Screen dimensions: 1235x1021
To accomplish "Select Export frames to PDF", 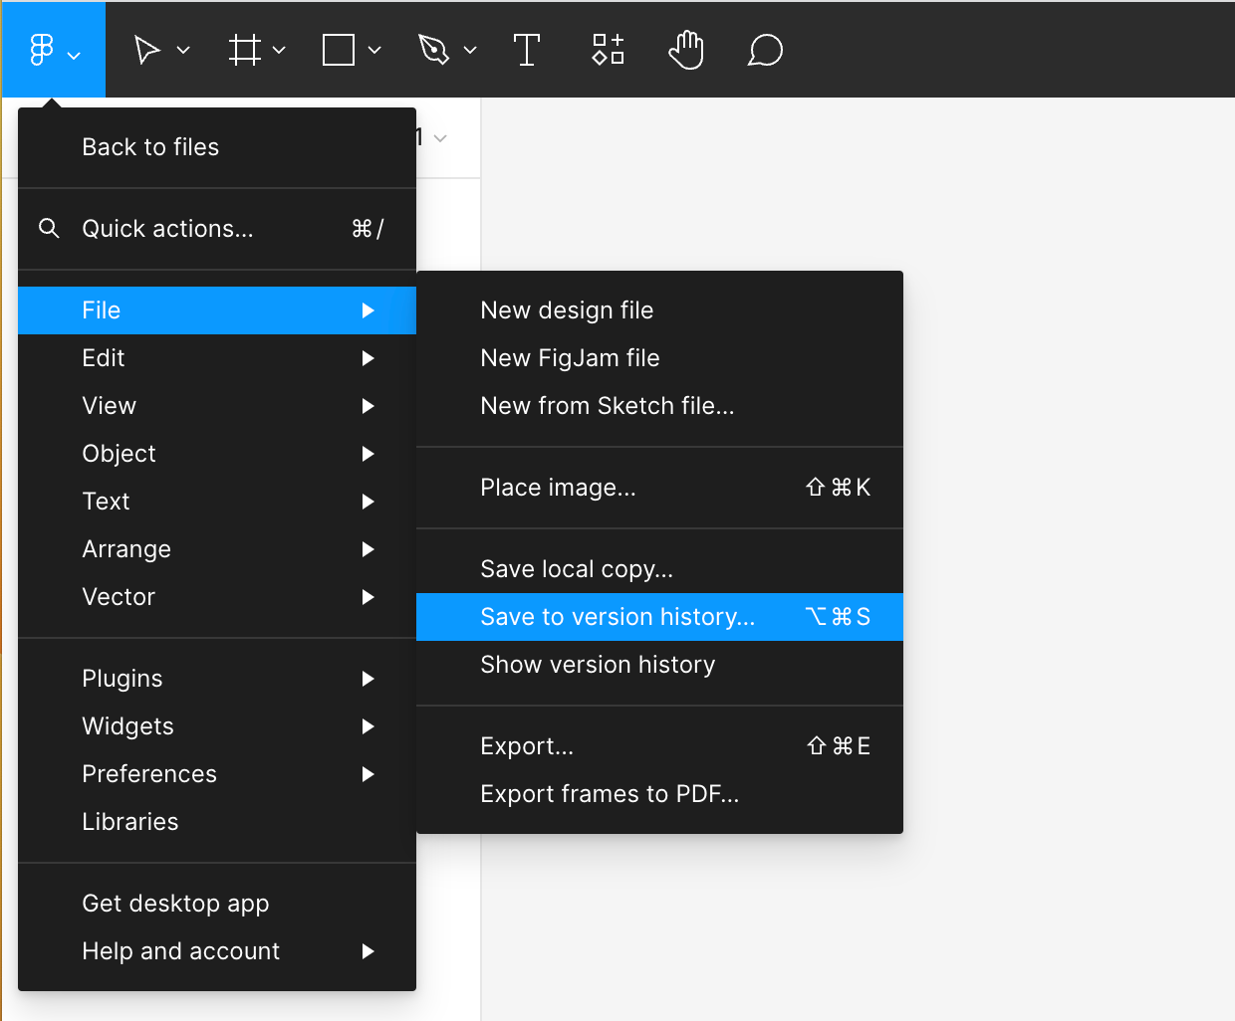I will [610, 794].
